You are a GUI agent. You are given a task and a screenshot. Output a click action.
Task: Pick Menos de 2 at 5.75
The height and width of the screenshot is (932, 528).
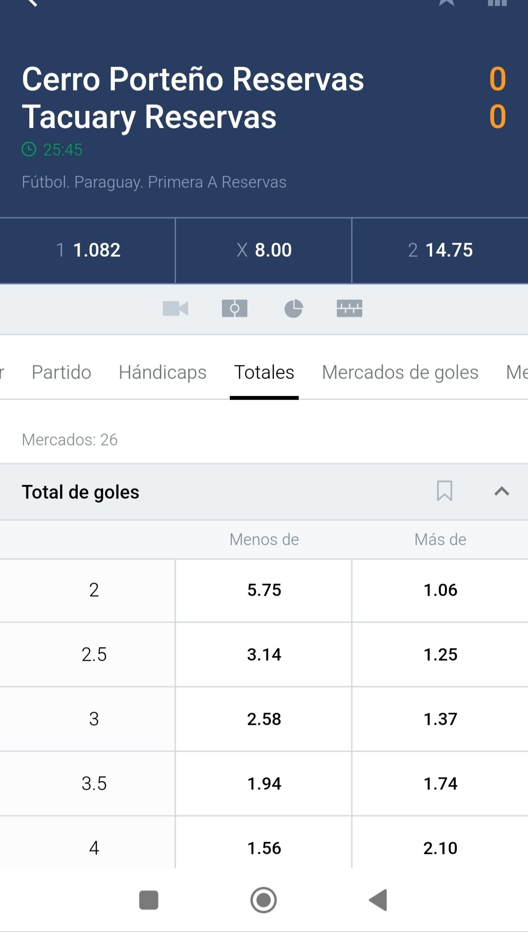(x=264, y=590)
